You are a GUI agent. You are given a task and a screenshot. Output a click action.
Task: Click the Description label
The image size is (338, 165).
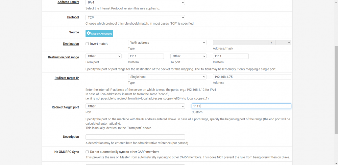71,137
